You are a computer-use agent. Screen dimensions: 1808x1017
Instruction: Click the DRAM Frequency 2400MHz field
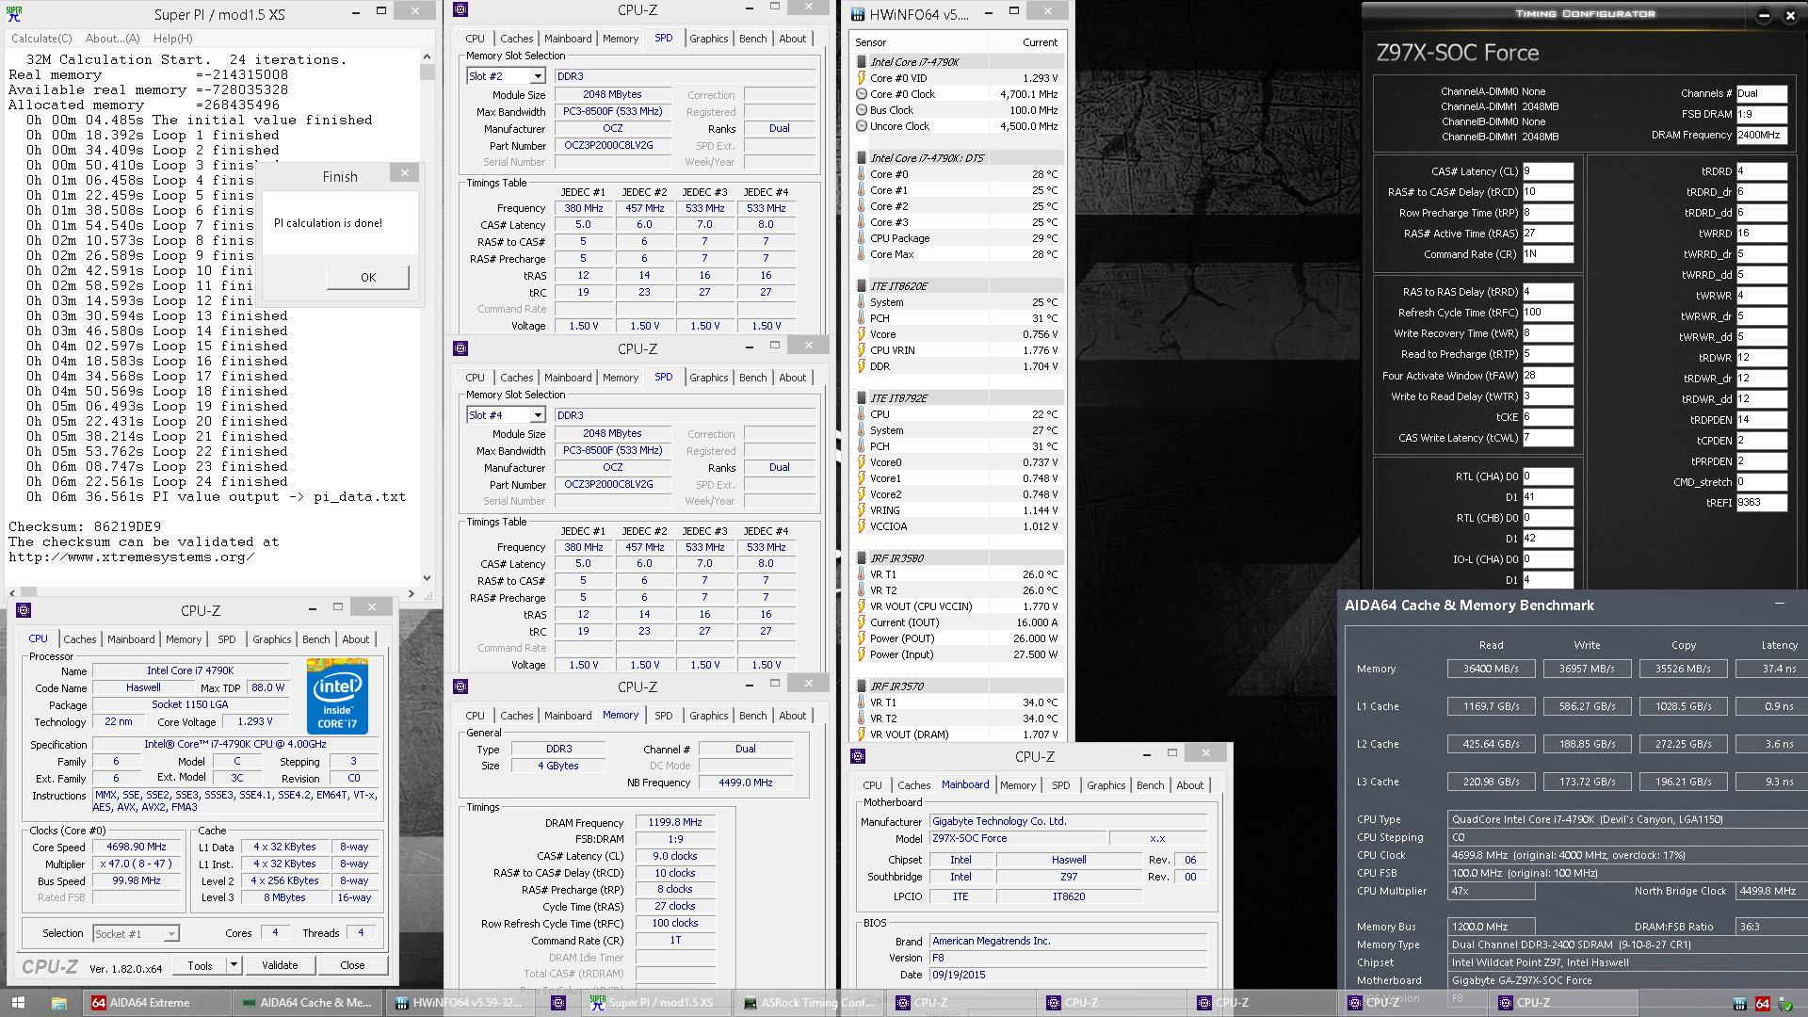pyautogui.click(x=1761, y=135)
